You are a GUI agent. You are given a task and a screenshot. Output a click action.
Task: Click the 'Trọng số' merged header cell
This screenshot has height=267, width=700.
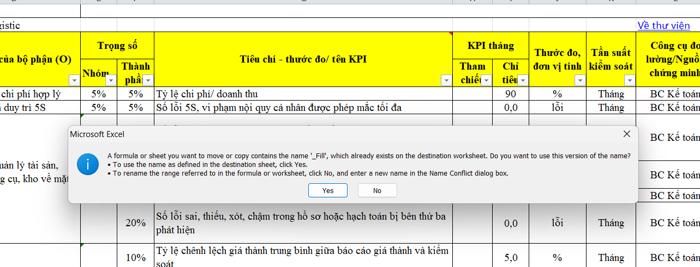coord(117,46)
